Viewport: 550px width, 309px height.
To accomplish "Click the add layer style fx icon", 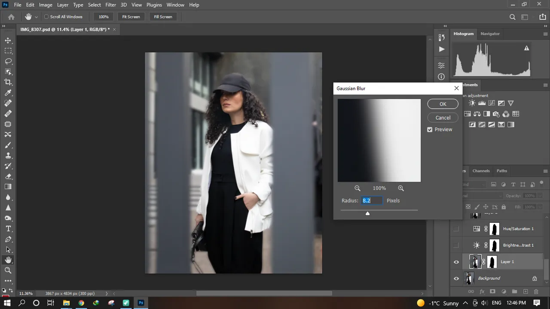I will pos(482,291).
